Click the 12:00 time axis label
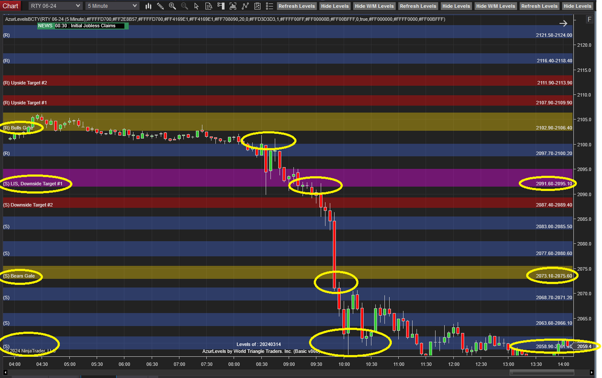Screen dimensions: 602x378 coord(454,364)
